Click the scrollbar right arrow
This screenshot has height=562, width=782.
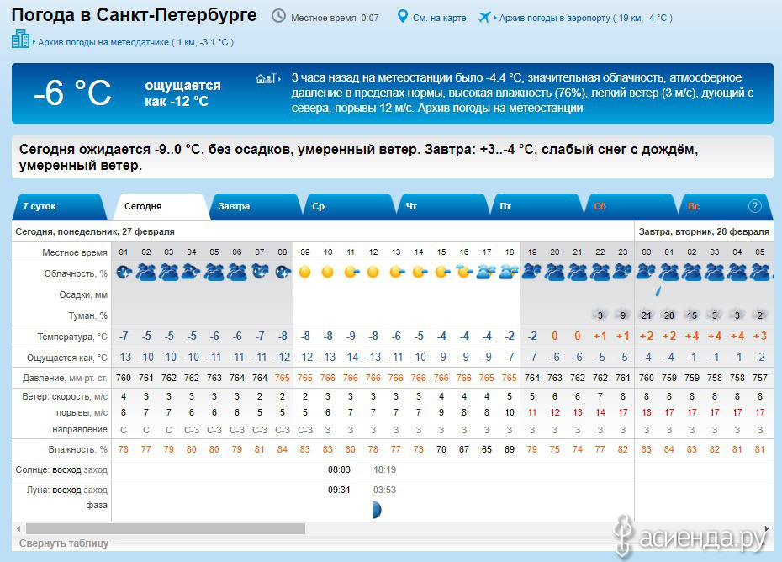pyautogui.click(x=767, y=528)
